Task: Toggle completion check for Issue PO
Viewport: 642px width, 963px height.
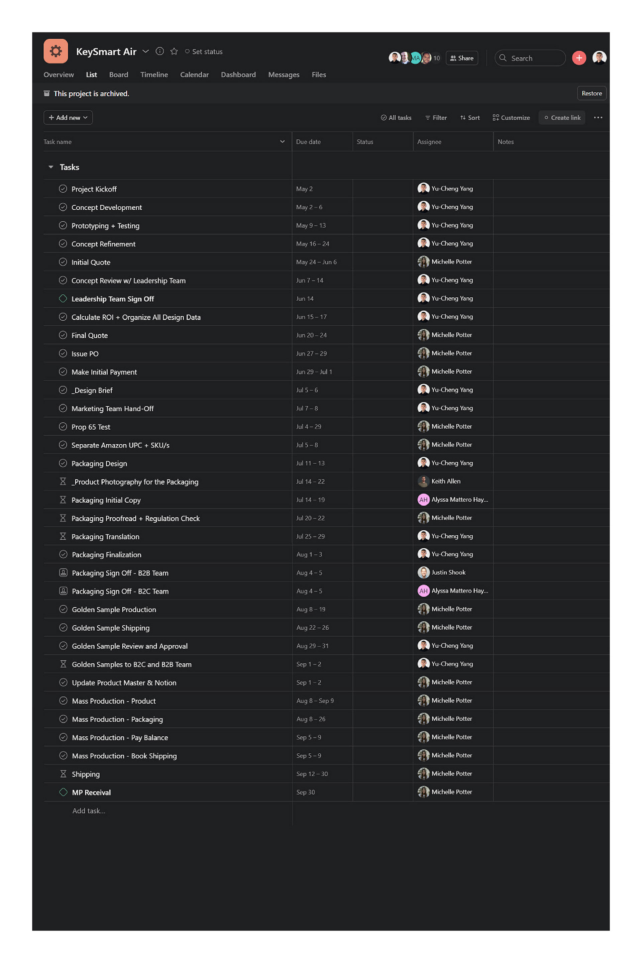Action: [63, 353]
